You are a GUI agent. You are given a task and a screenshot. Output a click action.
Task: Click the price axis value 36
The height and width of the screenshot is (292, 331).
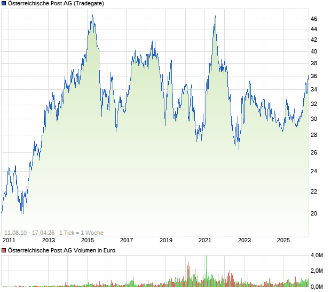314,76
